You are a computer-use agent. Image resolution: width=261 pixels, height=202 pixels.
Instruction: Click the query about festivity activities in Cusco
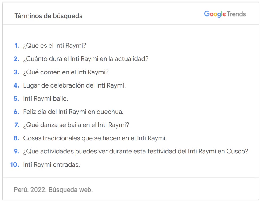pyautogui.click(x=136, y=151)
